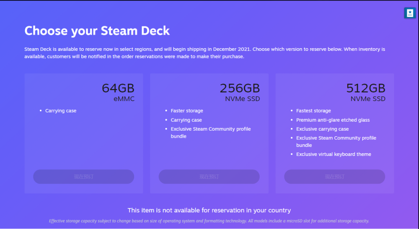The image size is (419, 229).
Task: Reserve the 512GB NVMe SSD model
Action: coord(334,177)
